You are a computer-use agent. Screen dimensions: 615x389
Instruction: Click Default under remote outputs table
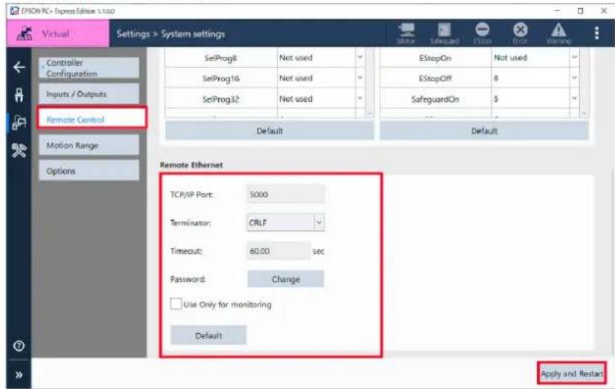(484, 131)
